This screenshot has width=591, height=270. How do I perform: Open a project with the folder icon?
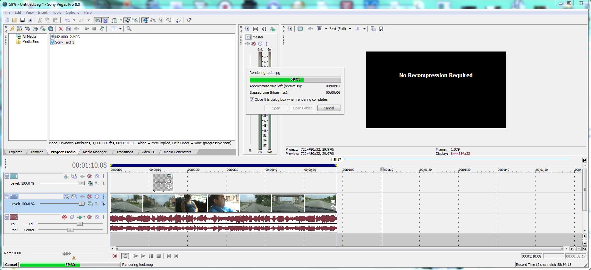[x=15, y=20]
